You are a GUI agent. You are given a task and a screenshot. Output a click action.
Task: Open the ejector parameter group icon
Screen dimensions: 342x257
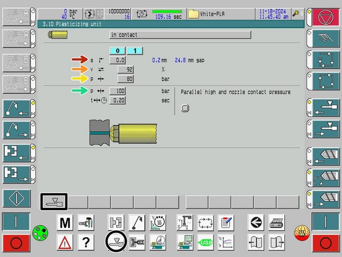tap(137, 223)
